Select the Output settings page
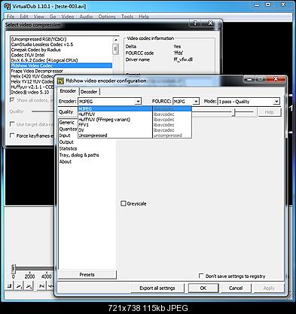Screen dimensions: 296x314 66,142
